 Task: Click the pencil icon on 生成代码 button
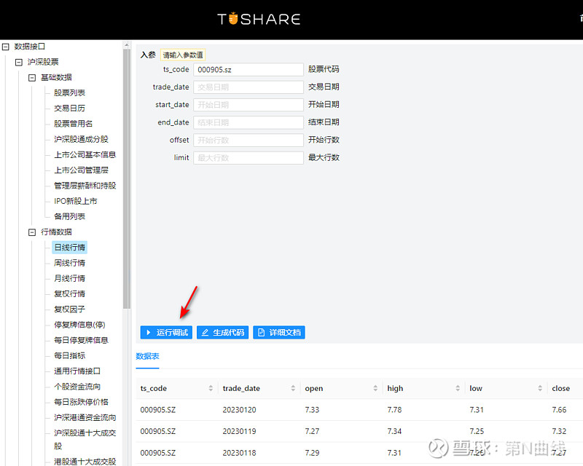pyautogui.click(x=205, y=332)
